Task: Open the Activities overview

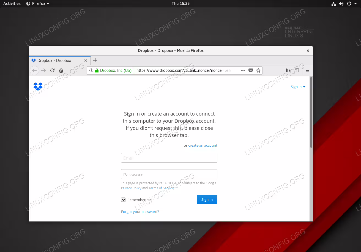Action: (12, 4)
